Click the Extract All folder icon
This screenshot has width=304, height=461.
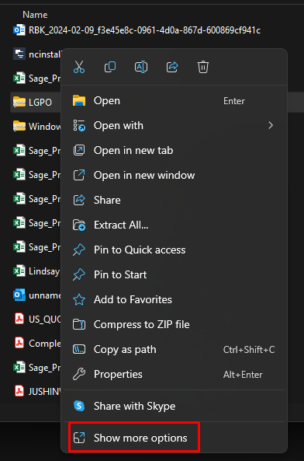pyautogui.click(x=79, y=225)
